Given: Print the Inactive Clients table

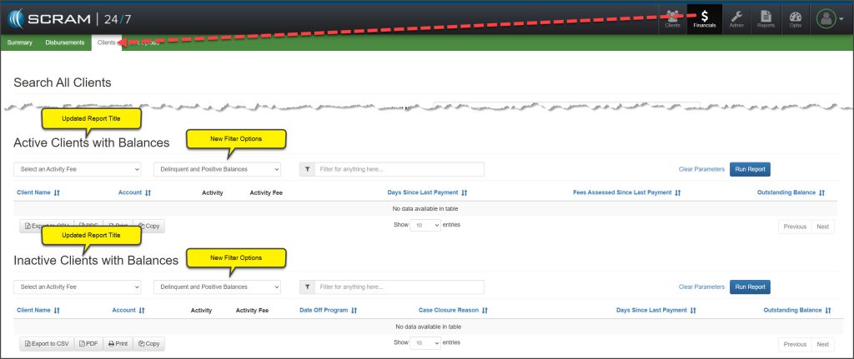Looking at the screenshot, I should click(118, 343).
